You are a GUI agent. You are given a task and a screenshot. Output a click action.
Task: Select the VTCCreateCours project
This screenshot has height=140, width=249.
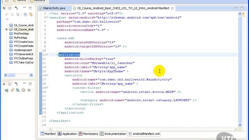coord(23,42)
